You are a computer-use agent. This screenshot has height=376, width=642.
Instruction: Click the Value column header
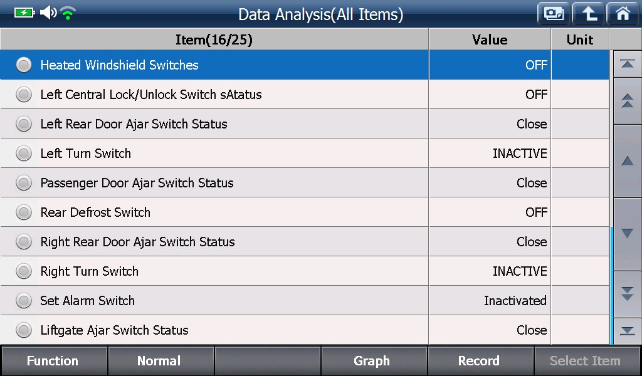[490, 39]
